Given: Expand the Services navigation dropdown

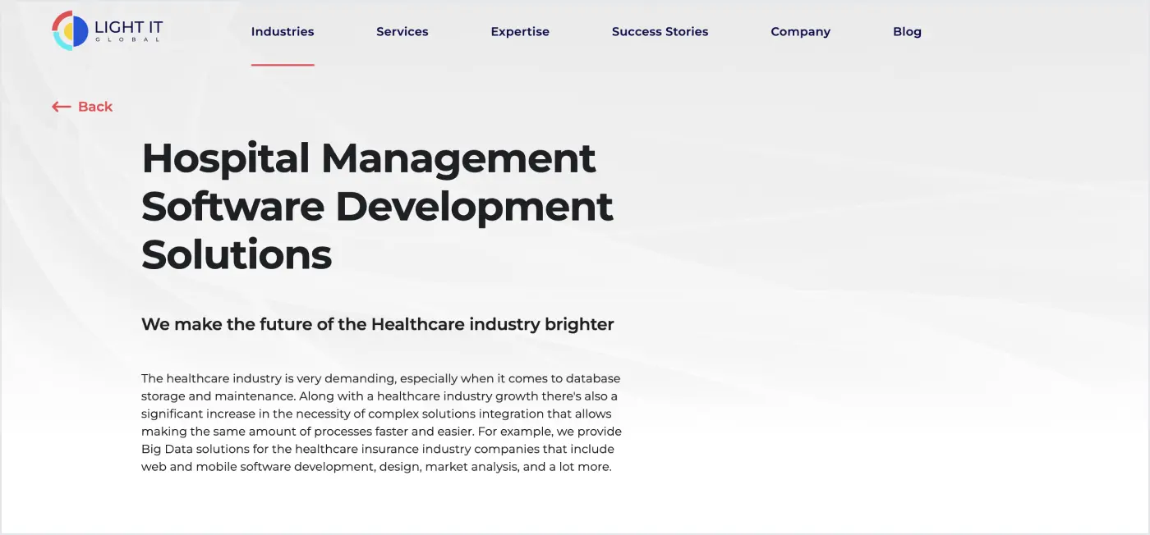Looking at the screenshot, I should pyautogui.click(x=402, y=31).
